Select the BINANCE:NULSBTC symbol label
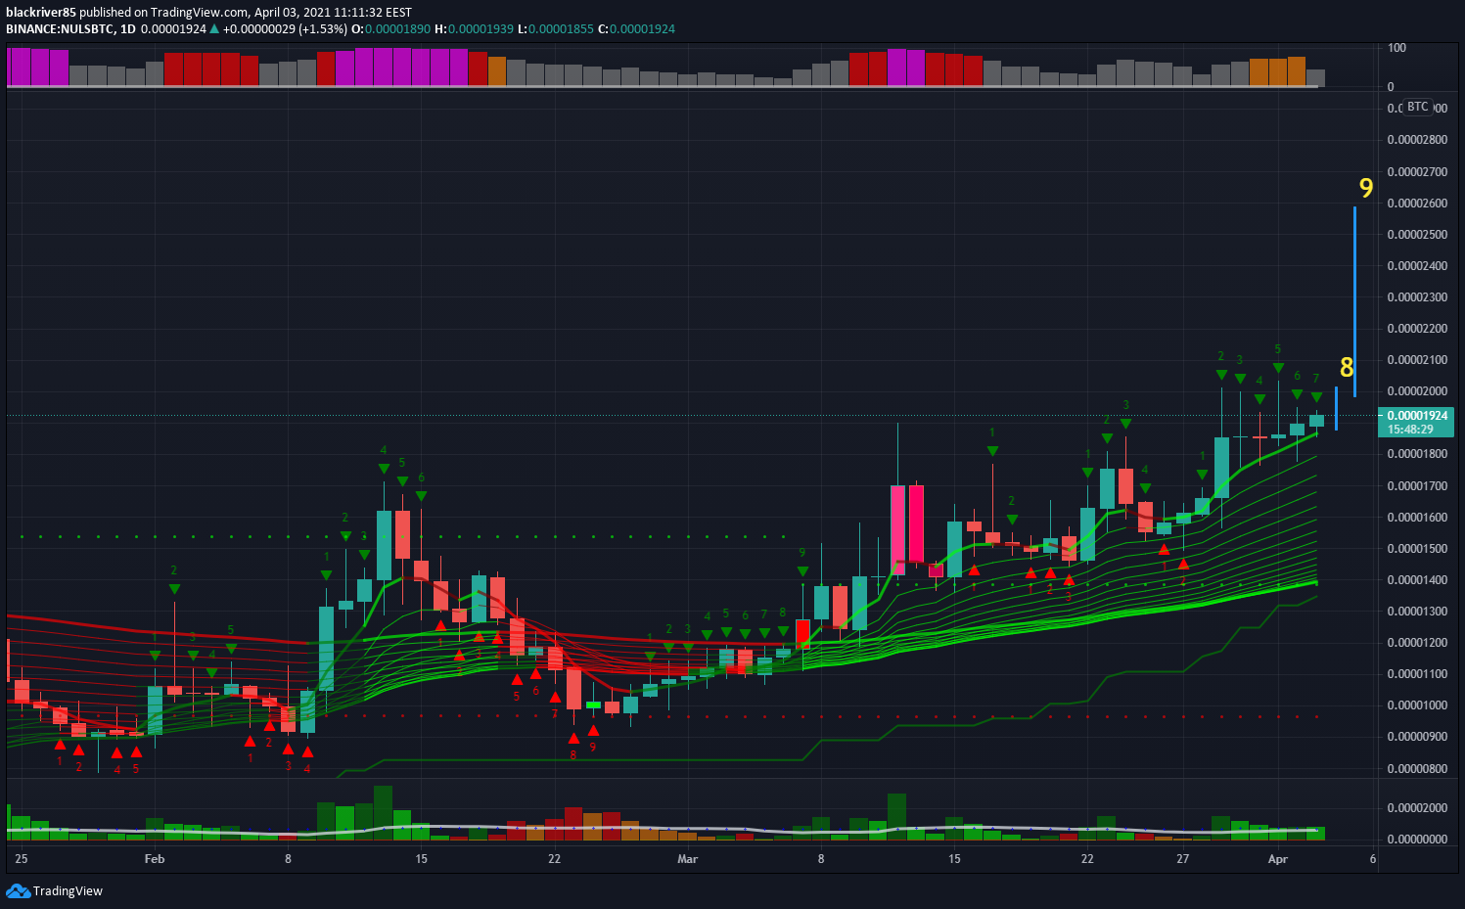 pyautogui.click(x=61, y=29)
